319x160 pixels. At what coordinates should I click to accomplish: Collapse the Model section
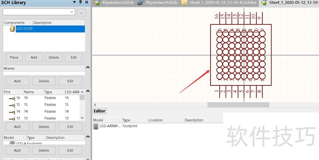pyautogui.click(x=88, y=136)
